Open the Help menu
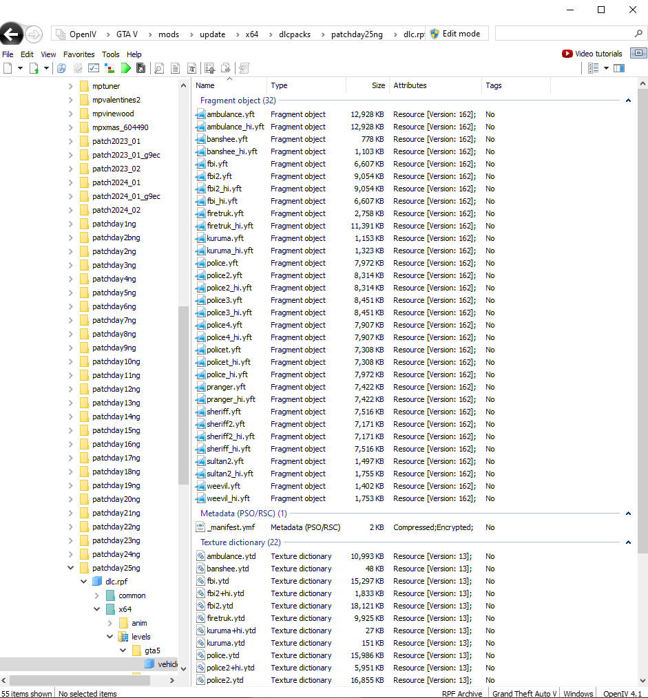 (134, 54)
